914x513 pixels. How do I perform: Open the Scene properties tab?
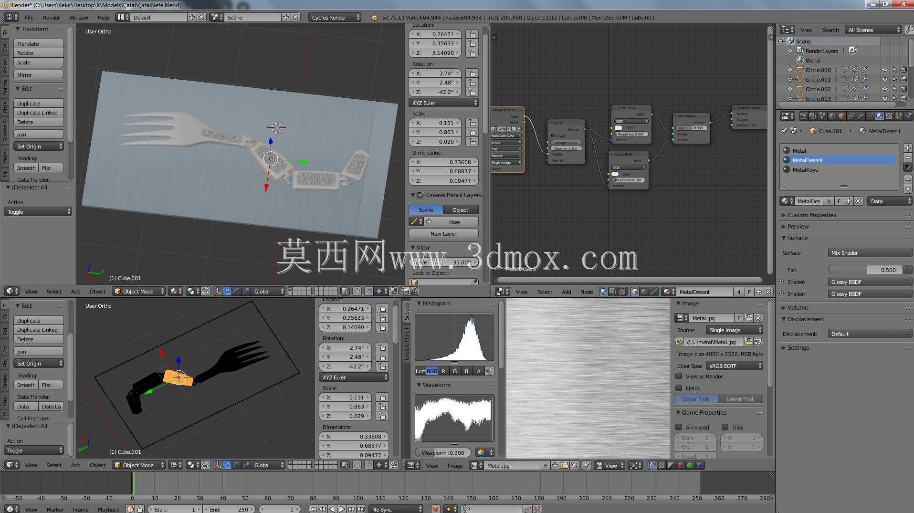coord(822,116)
